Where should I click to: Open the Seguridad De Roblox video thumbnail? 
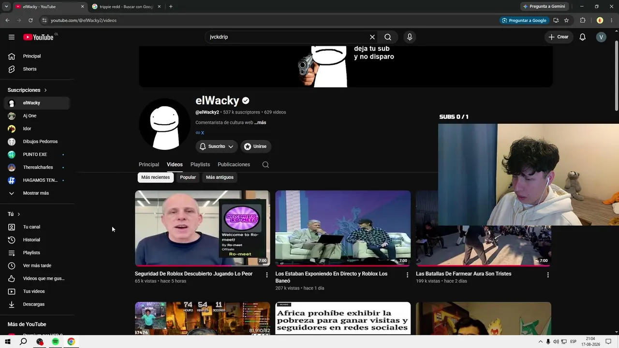(x=203, y=228)
